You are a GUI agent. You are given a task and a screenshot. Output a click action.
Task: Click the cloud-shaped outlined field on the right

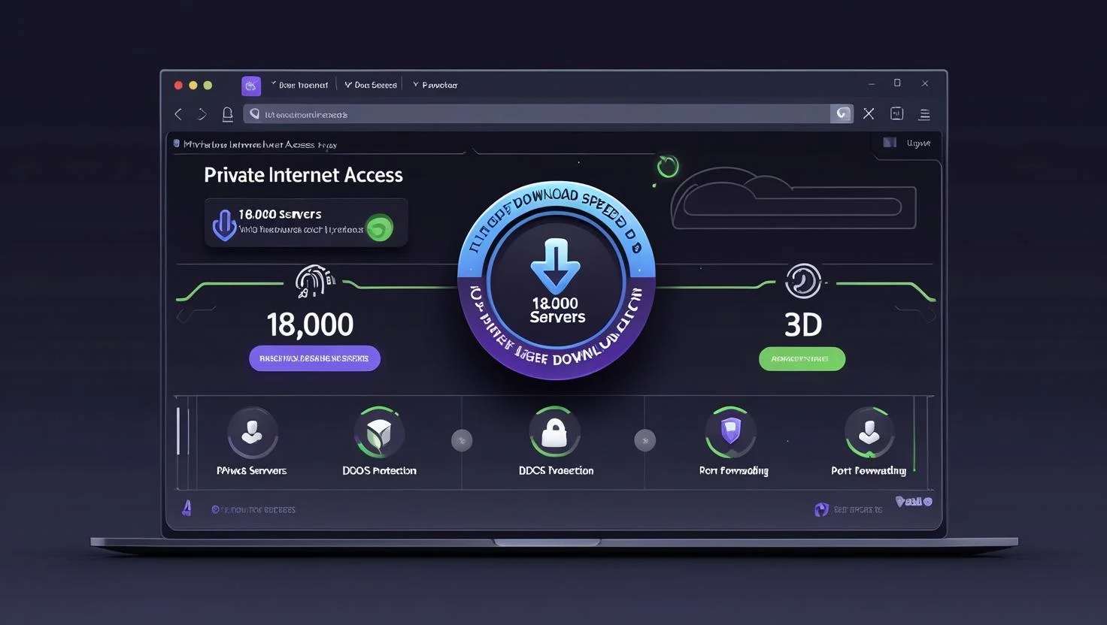[793, 198]
